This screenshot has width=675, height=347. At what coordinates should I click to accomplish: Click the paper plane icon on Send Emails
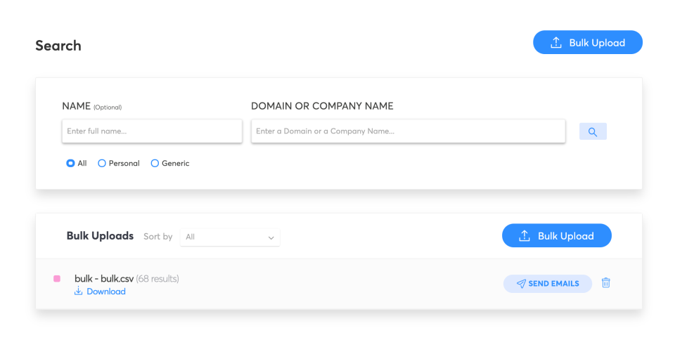pyautogui.click(x=521, y=284)
